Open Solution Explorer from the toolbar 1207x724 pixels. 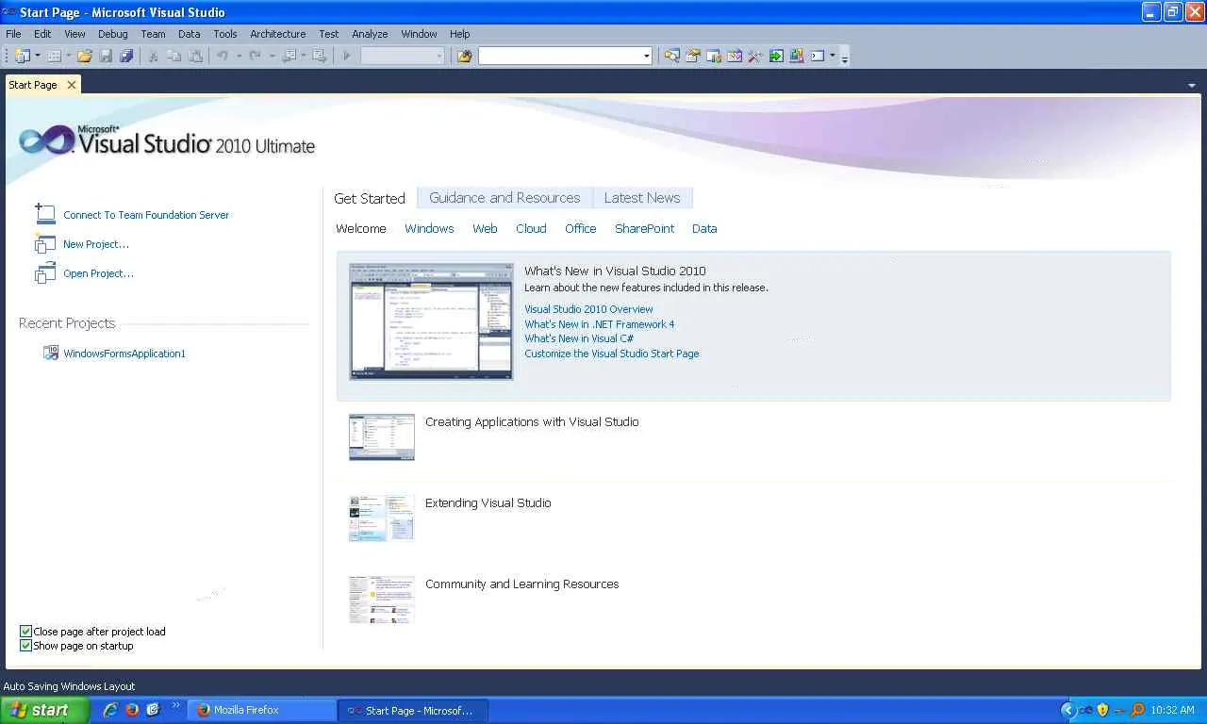pos(671,57)
